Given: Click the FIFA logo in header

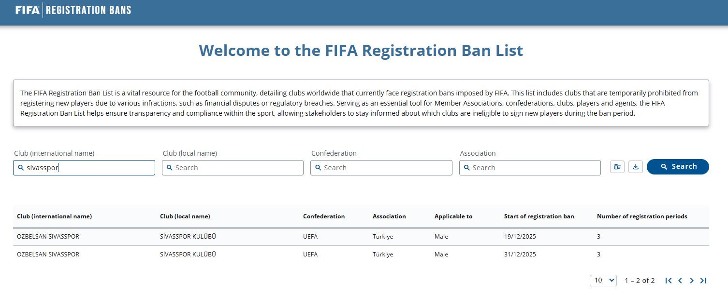Looking at the screenshot, I should (x=28, y=10).
